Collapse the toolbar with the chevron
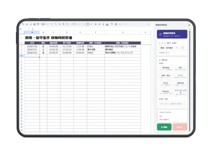212x159 pixels. coord(148,24)
